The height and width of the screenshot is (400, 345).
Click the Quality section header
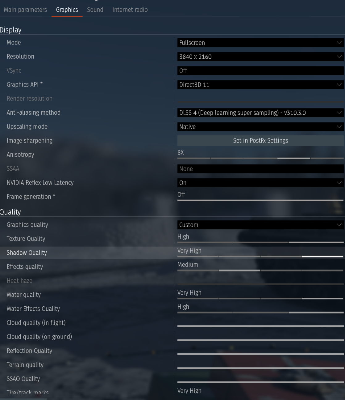10,212
